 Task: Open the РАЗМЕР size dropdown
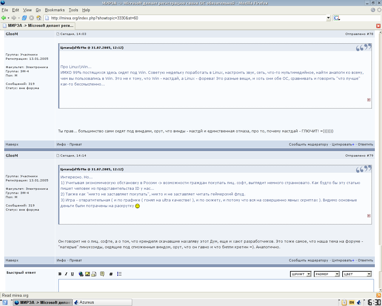[327, 274]
